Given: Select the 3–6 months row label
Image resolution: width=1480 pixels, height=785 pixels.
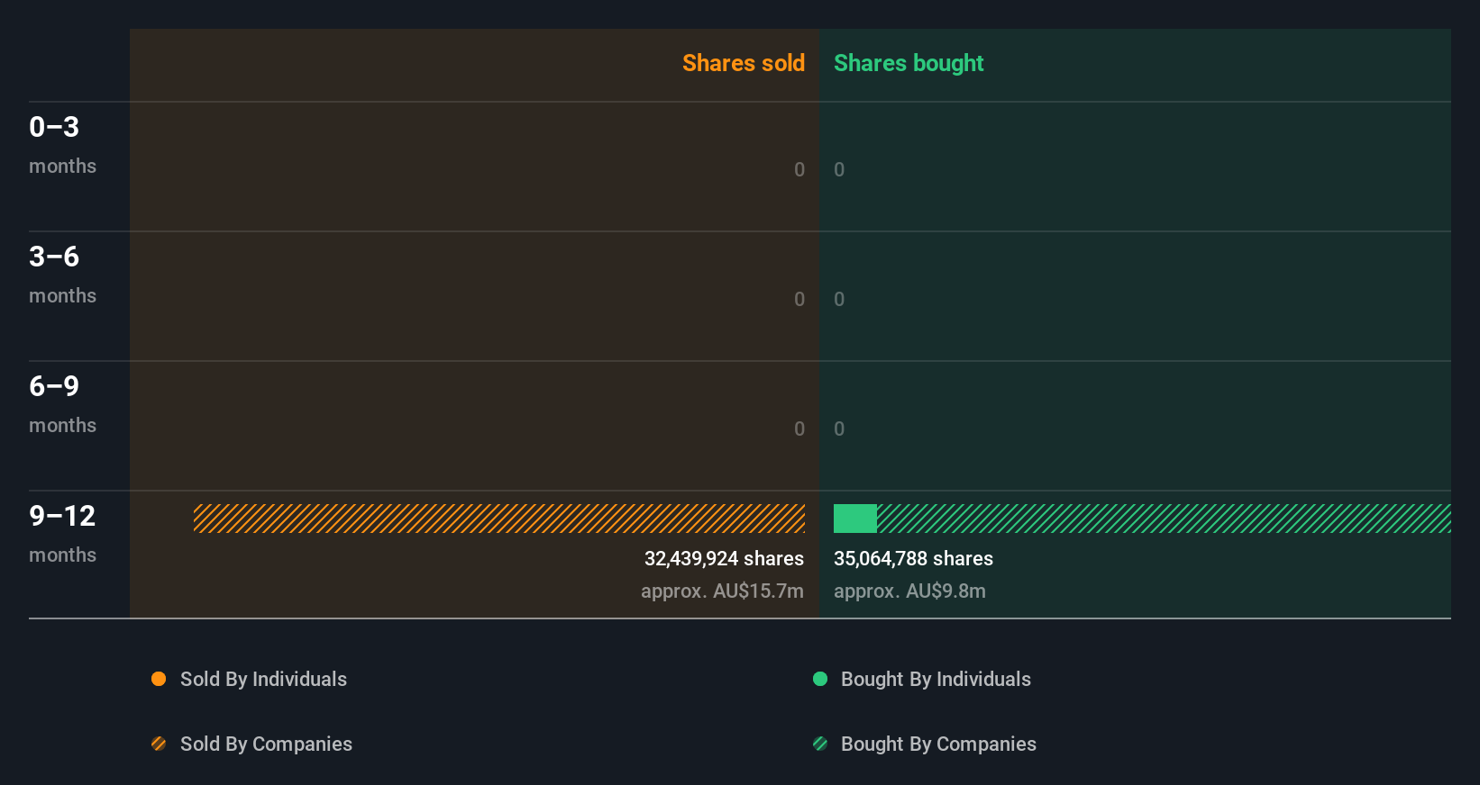Looking at the screenshot, I should tap(62, 275).
